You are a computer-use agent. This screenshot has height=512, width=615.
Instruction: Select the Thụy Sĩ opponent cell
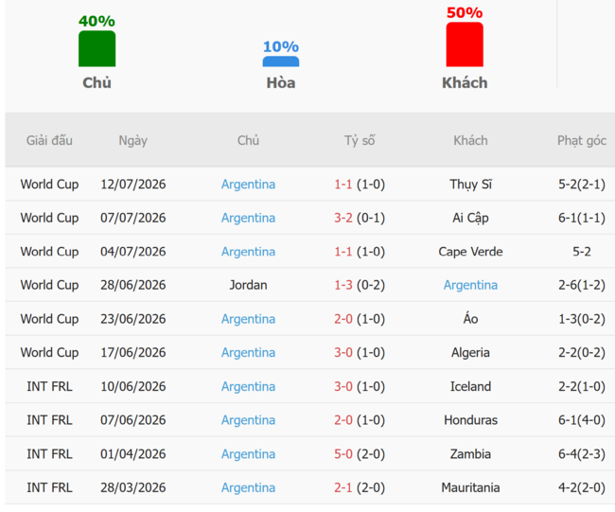point(470,185)
